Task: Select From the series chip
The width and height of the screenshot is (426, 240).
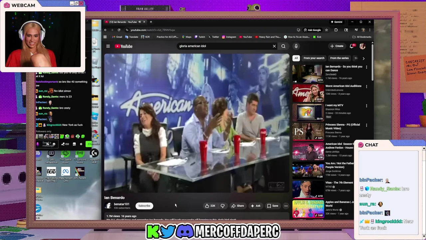Action: coord(339,58)
